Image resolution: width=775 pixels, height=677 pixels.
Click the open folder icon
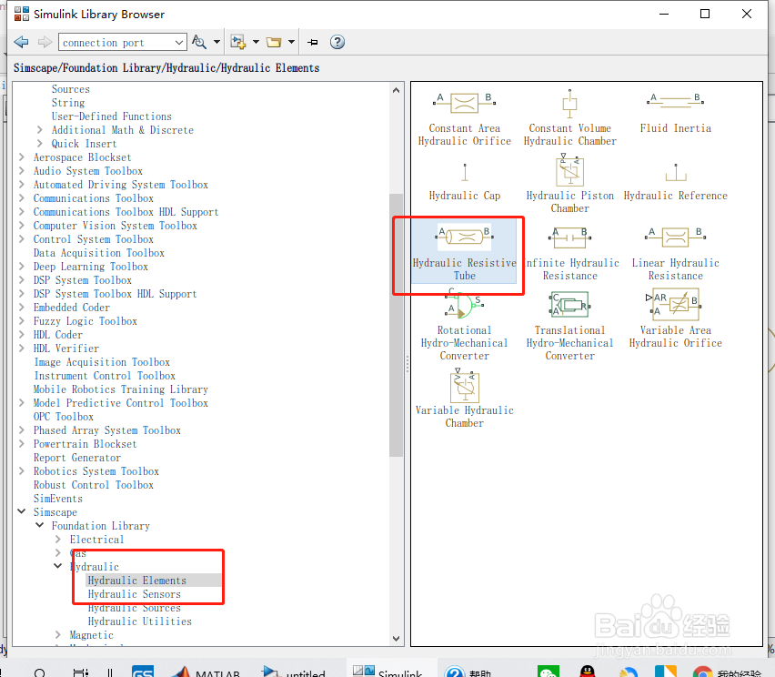273,42
